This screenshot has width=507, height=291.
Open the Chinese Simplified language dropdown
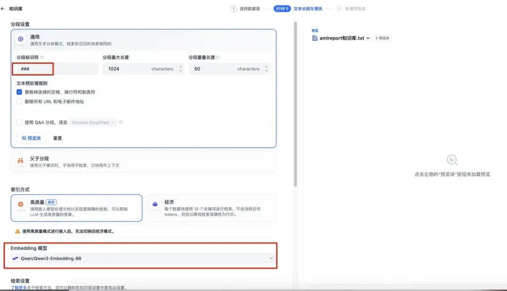coord(93,123)
